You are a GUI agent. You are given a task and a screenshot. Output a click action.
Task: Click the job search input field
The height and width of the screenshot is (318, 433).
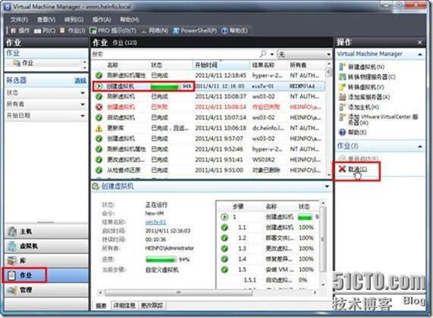coord(175,54)
